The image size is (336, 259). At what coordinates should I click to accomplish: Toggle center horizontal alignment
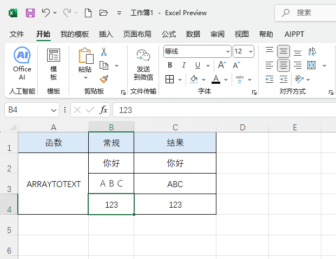[x=284, y=65]
